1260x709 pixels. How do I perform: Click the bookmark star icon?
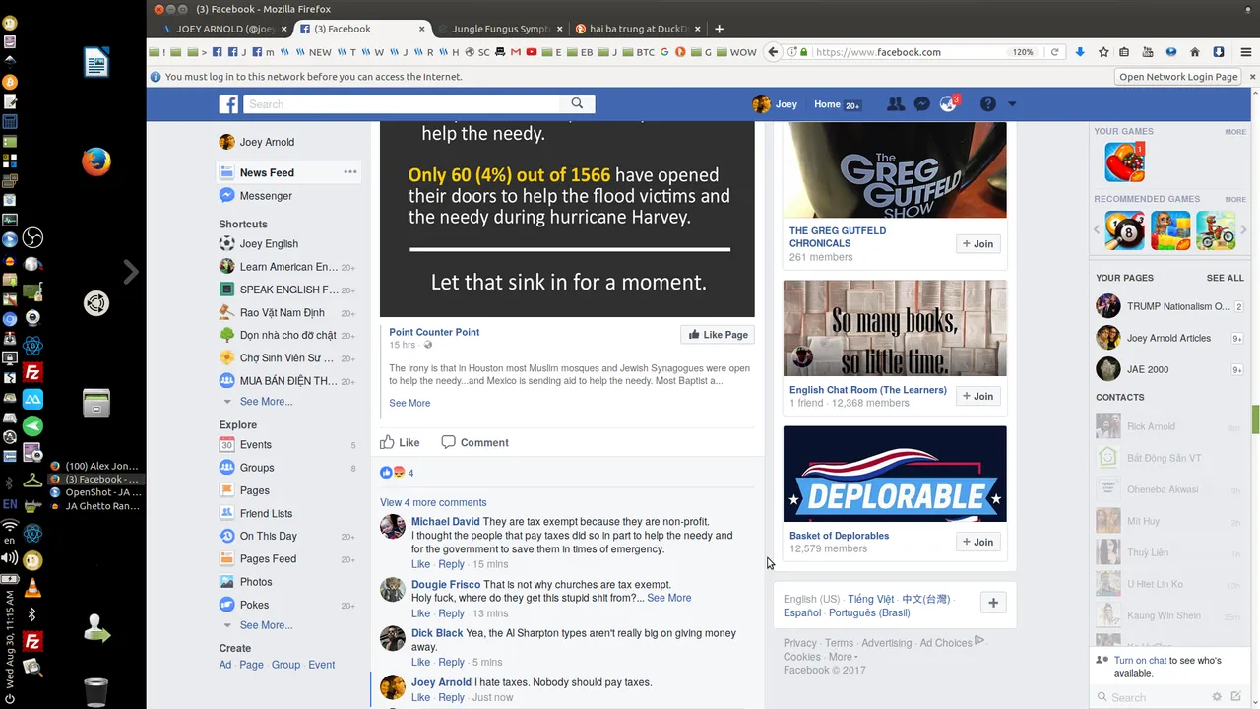pyautogui.click(x=1103, y=52)
